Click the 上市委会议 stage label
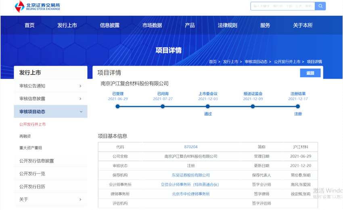Viewport: 343px width, 210px height. coord(208,94)
